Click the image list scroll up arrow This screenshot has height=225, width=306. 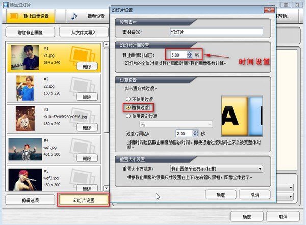(106, 44)
